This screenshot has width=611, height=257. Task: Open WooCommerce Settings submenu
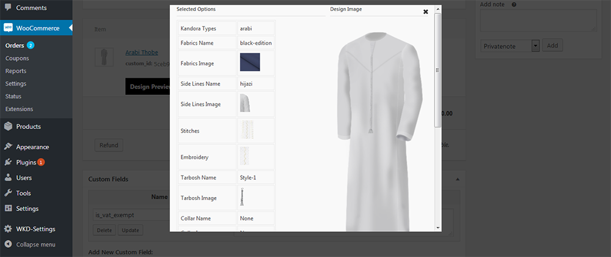(x=16, y=83)
